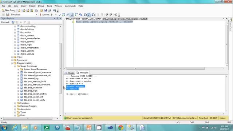Select dbo.proc_session_verify stored procedure

coord(34,100)
